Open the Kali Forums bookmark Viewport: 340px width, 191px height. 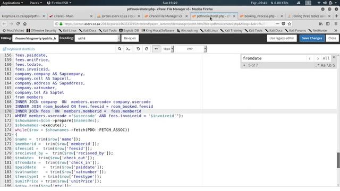coord(295,31)
